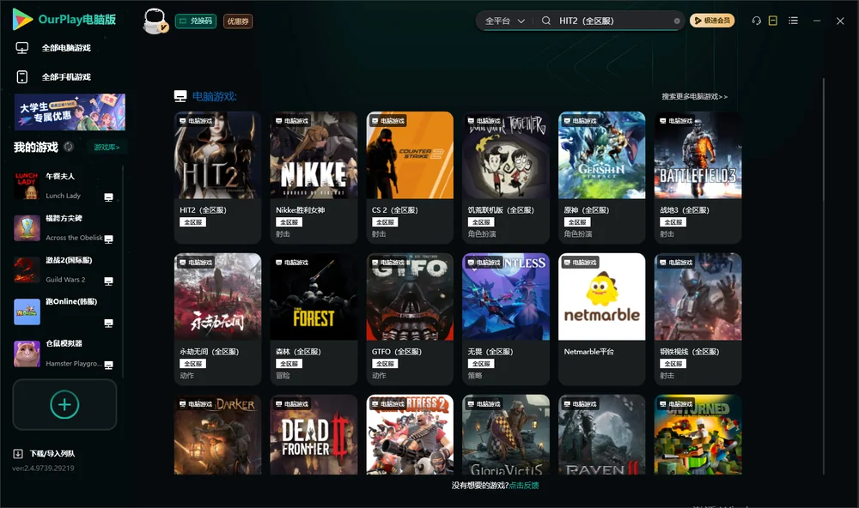This screenshot has height=508, width=859.
Task: Open the Dark and Darker game thumbnail
Action: [217, 435]
